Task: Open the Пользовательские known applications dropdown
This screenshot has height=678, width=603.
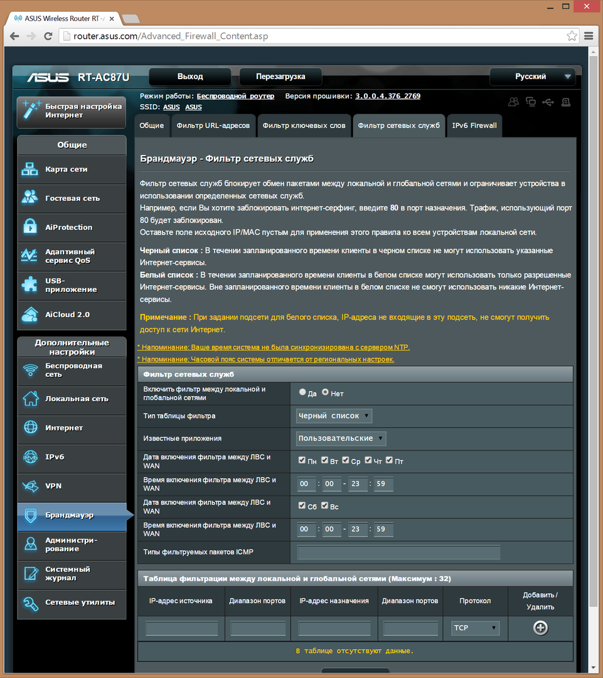Action: 341,438
